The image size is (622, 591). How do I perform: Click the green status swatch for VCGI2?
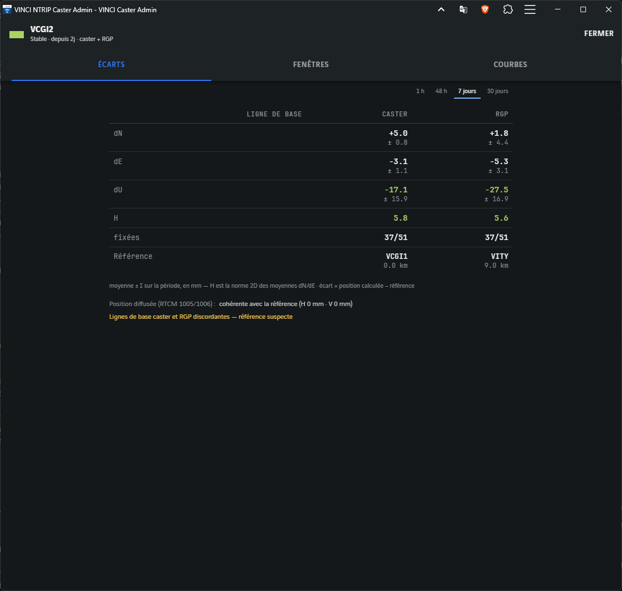click(x=17, y=34)
